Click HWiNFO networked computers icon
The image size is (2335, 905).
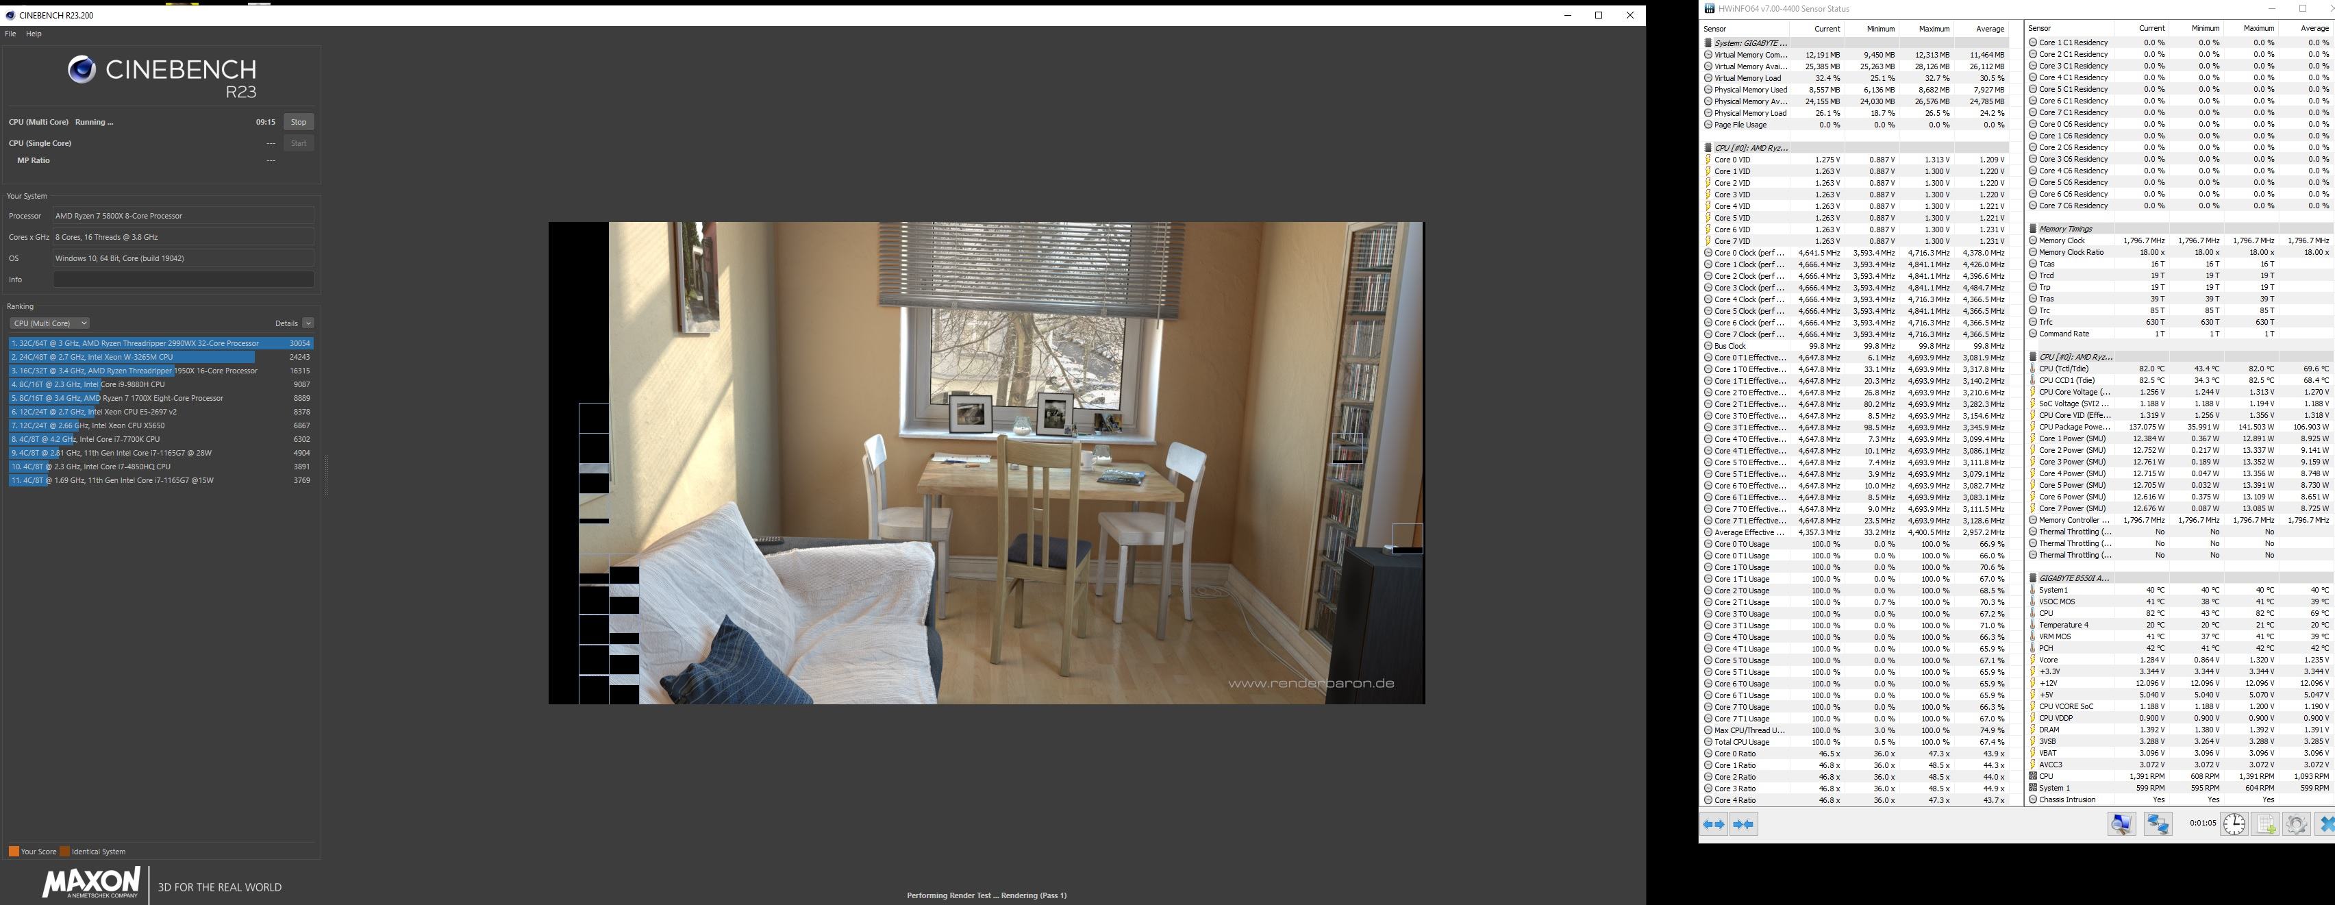pos(2158,824)
